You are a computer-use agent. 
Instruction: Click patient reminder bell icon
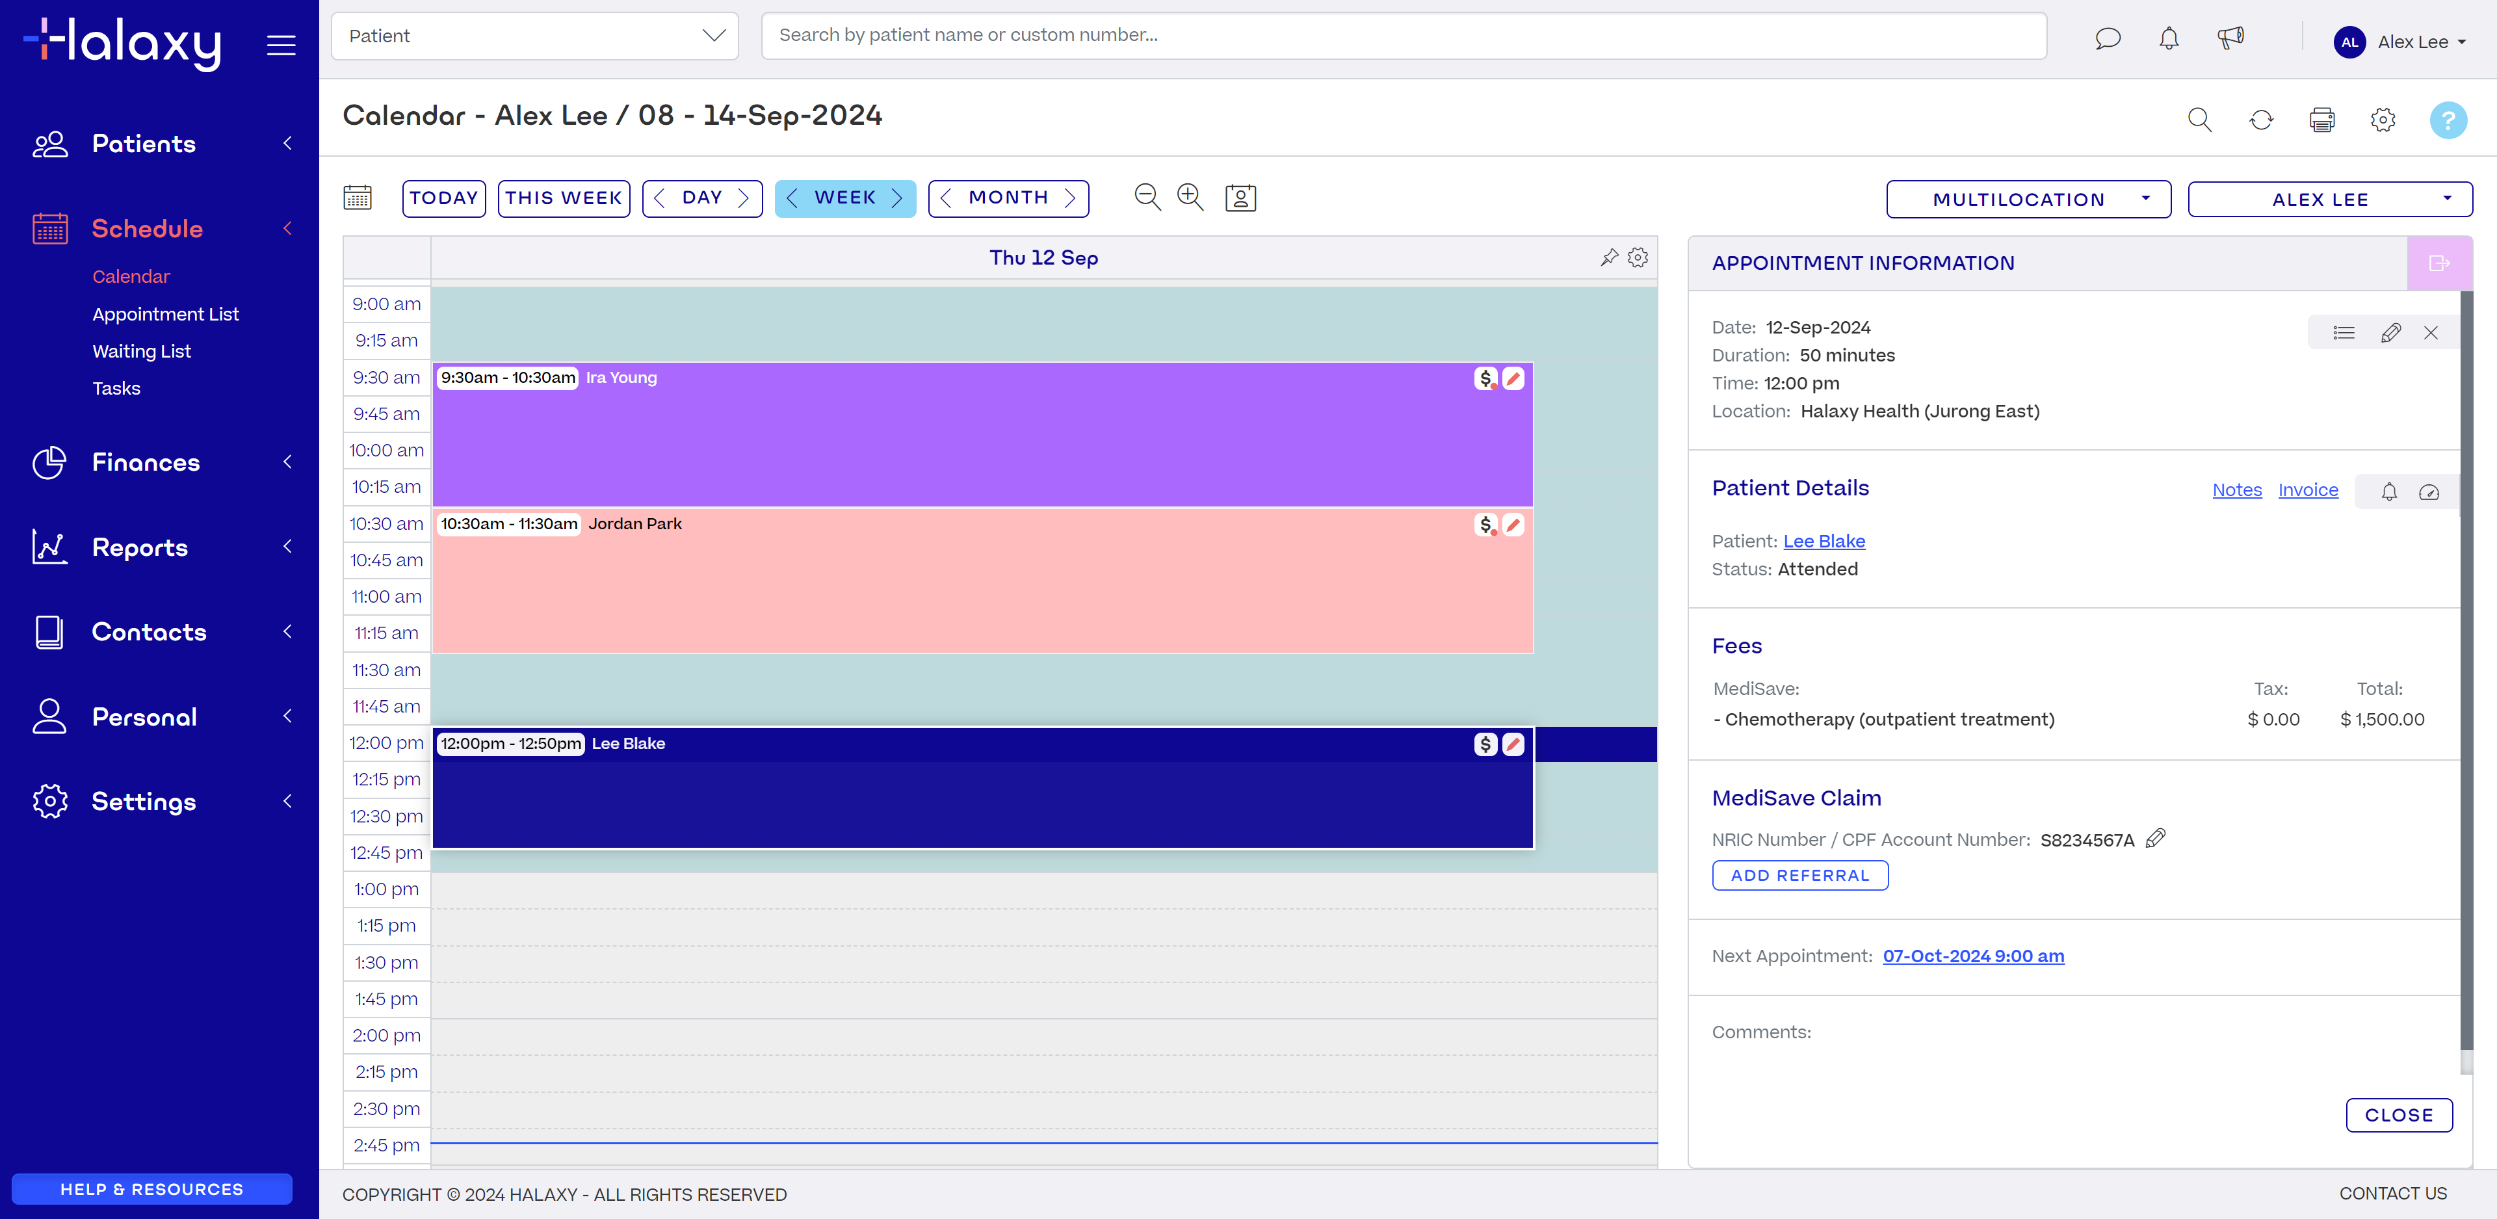(x=2388, y=492)
